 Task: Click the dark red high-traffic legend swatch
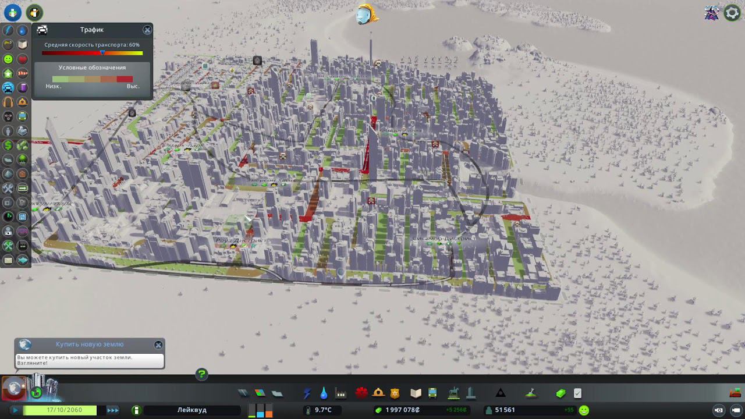point(125,79)
